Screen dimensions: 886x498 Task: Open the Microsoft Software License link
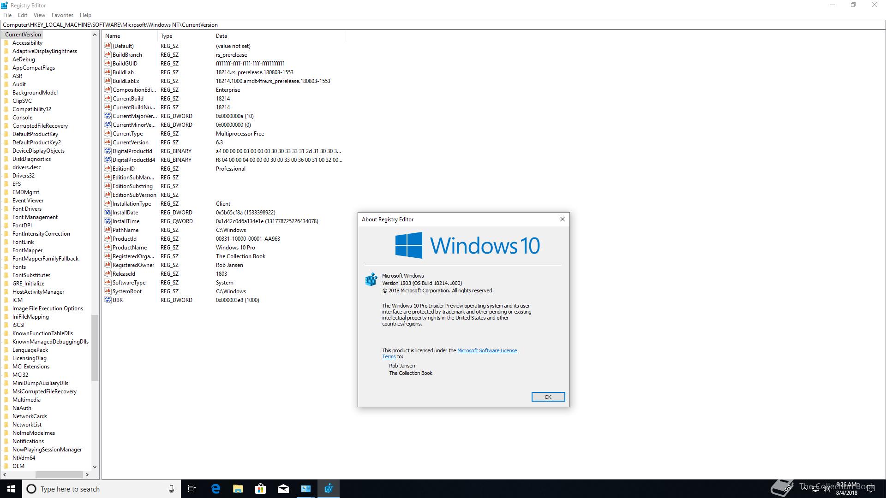(x=487, y=350)
